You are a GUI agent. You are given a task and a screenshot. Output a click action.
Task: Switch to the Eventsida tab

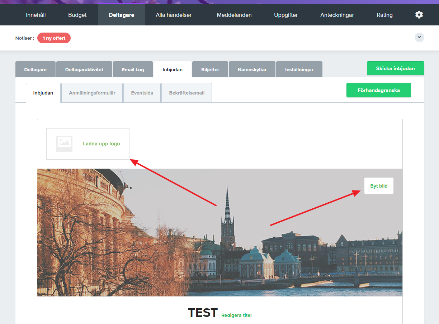[142, 93]
